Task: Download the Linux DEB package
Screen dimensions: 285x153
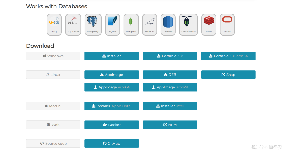Action: coord(170,75)
